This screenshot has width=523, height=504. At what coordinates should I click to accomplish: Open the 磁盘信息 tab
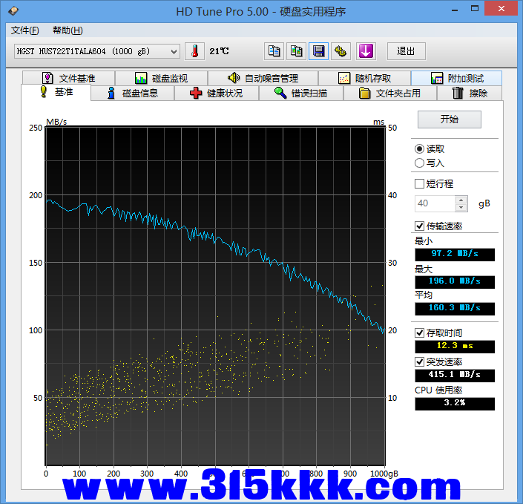pos(132,93)
